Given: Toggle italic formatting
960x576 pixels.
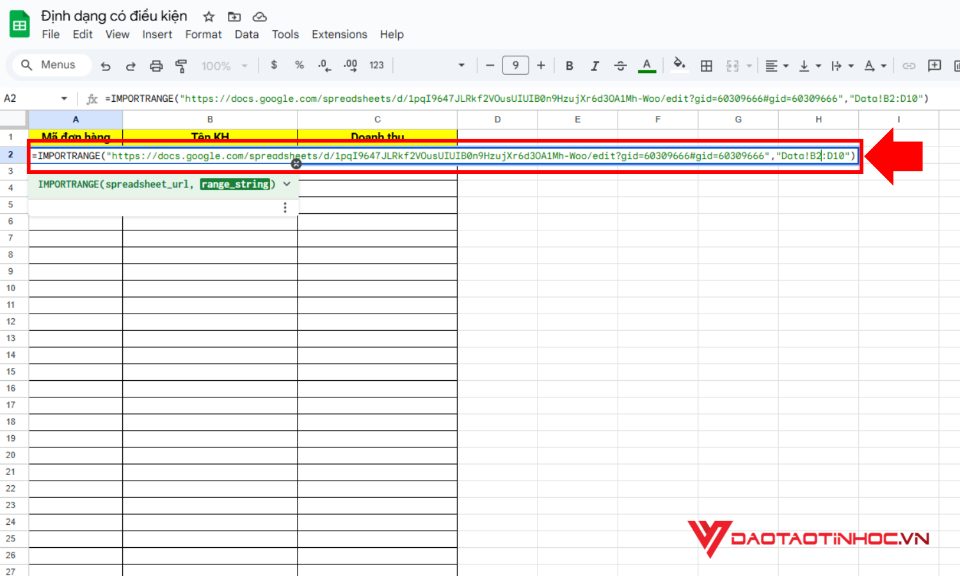Looking at the screenshot, I should tap(595, 65).
